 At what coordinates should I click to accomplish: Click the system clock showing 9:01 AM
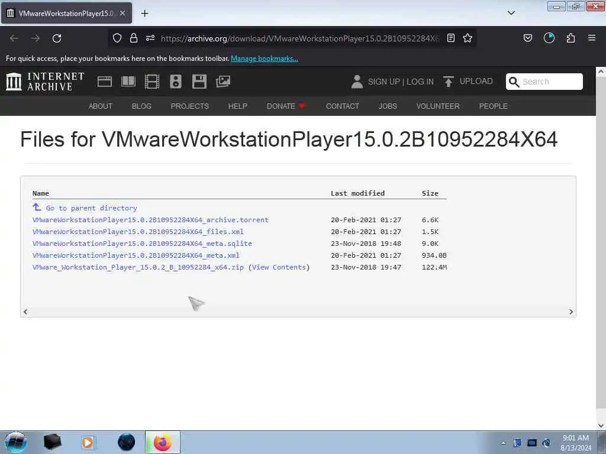(x=576, y=443)
